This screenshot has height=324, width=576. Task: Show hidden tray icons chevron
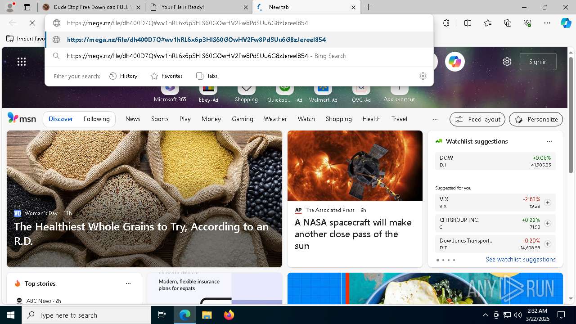click(485, 315)
